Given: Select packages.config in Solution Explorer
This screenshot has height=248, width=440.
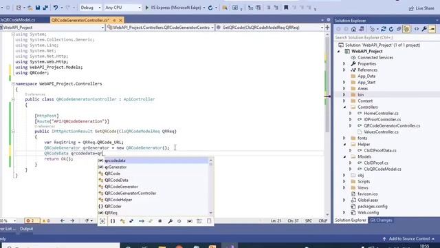Looking at the screenshot, I should 373,207.
